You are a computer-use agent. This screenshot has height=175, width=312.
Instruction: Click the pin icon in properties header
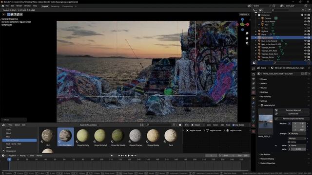[x=309, y=68]
